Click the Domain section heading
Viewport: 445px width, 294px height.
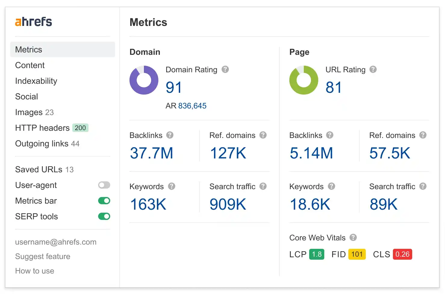click(145, 52)
